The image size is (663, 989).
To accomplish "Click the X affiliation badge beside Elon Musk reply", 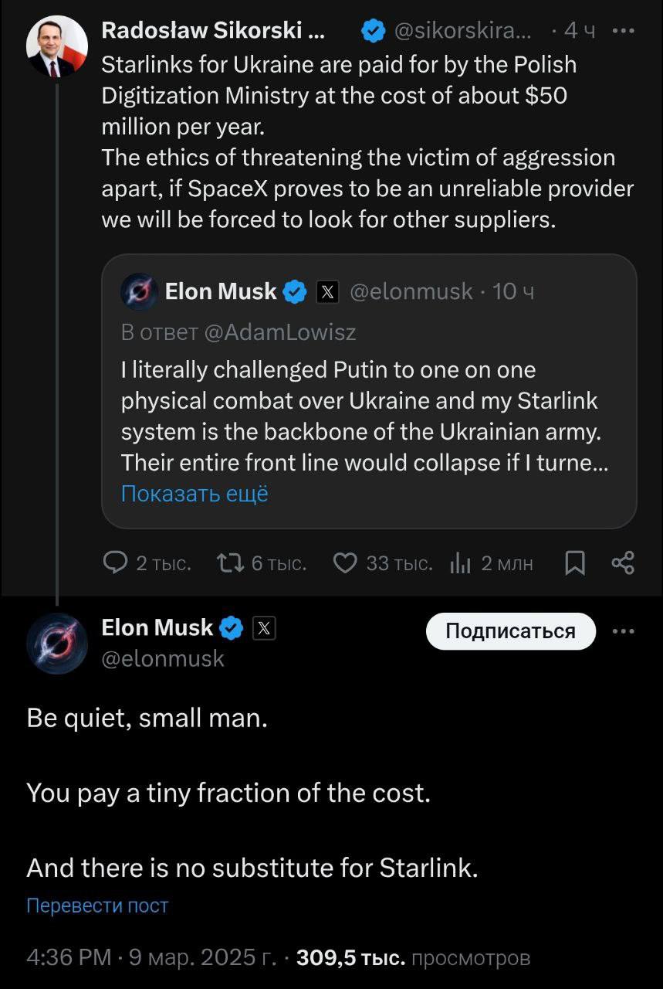I will [x=264, y=629].
